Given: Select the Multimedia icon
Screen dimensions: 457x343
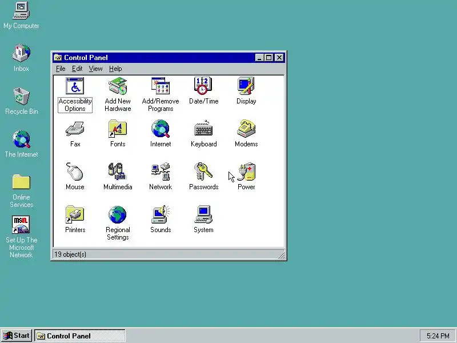Looking at the screenshot, I should coord(117,171).
